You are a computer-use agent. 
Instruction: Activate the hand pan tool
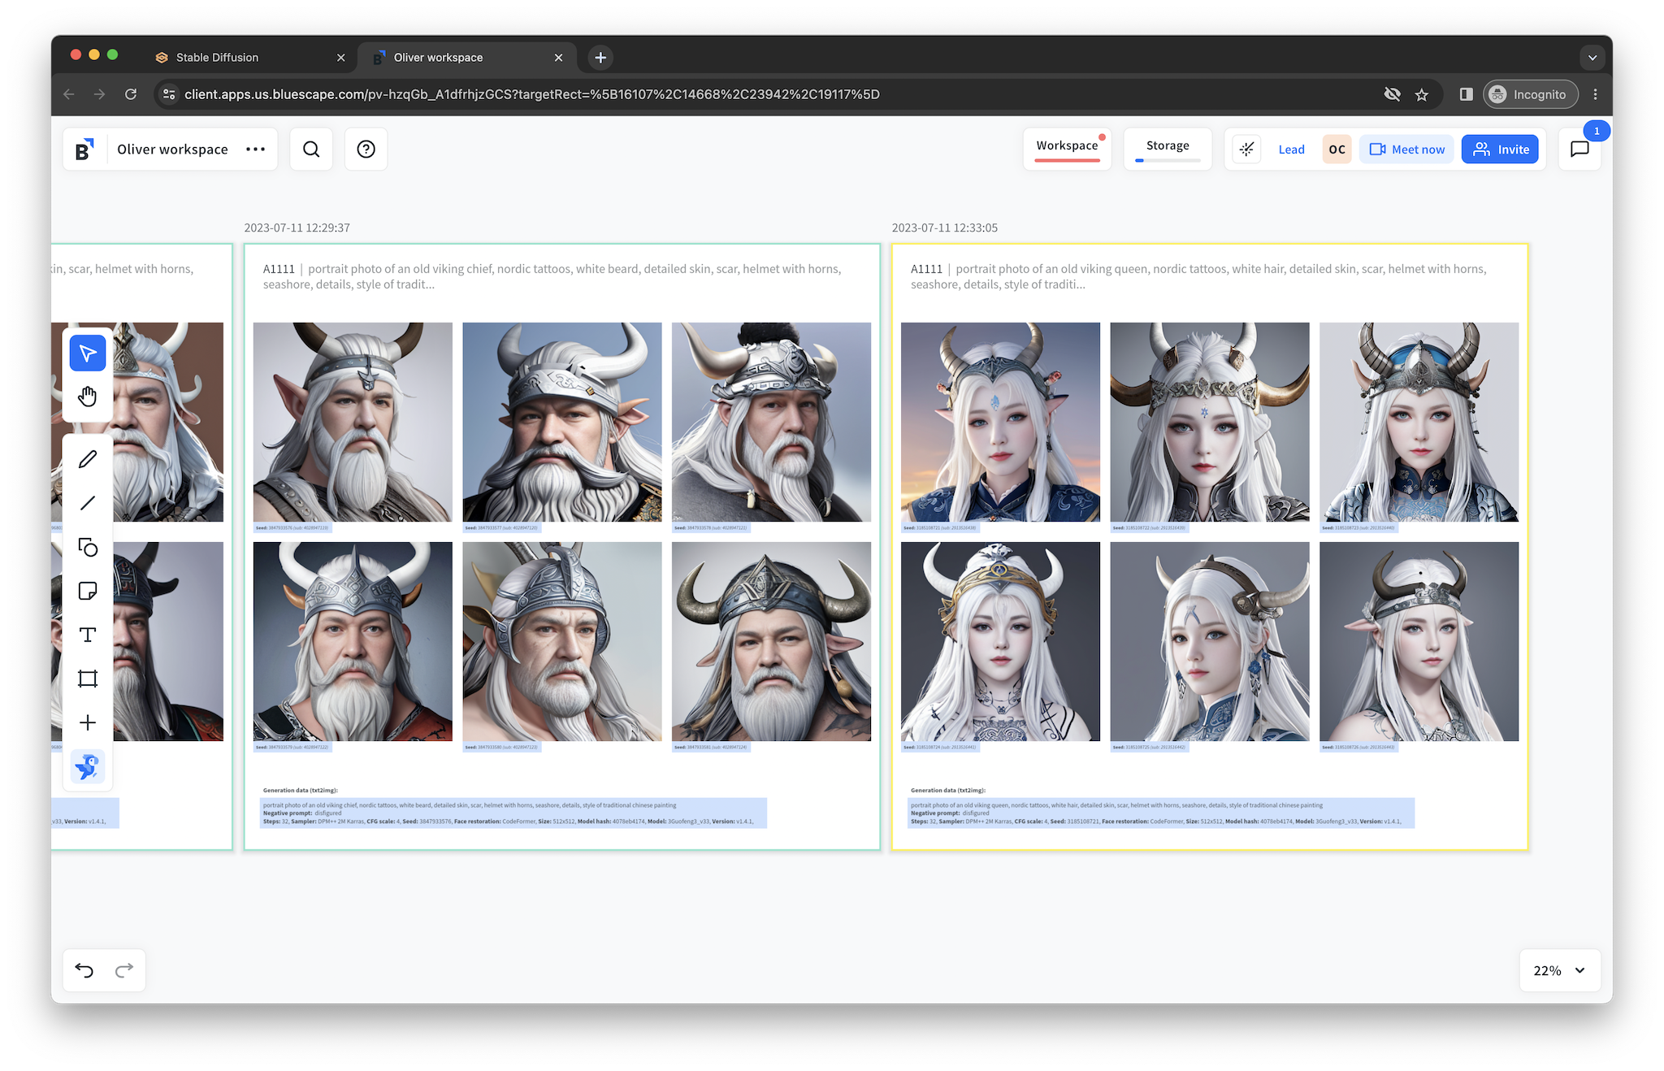[x=88, y=397]
